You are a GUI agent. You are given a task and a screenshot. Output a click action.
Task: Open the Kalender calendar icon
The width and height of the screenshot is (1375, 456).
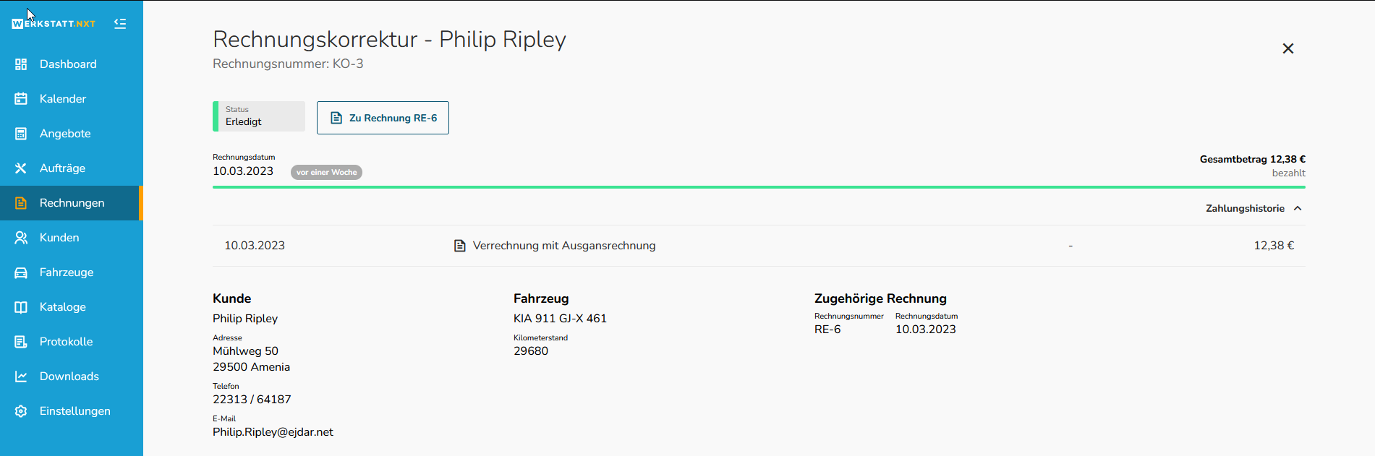coord(21,99)
